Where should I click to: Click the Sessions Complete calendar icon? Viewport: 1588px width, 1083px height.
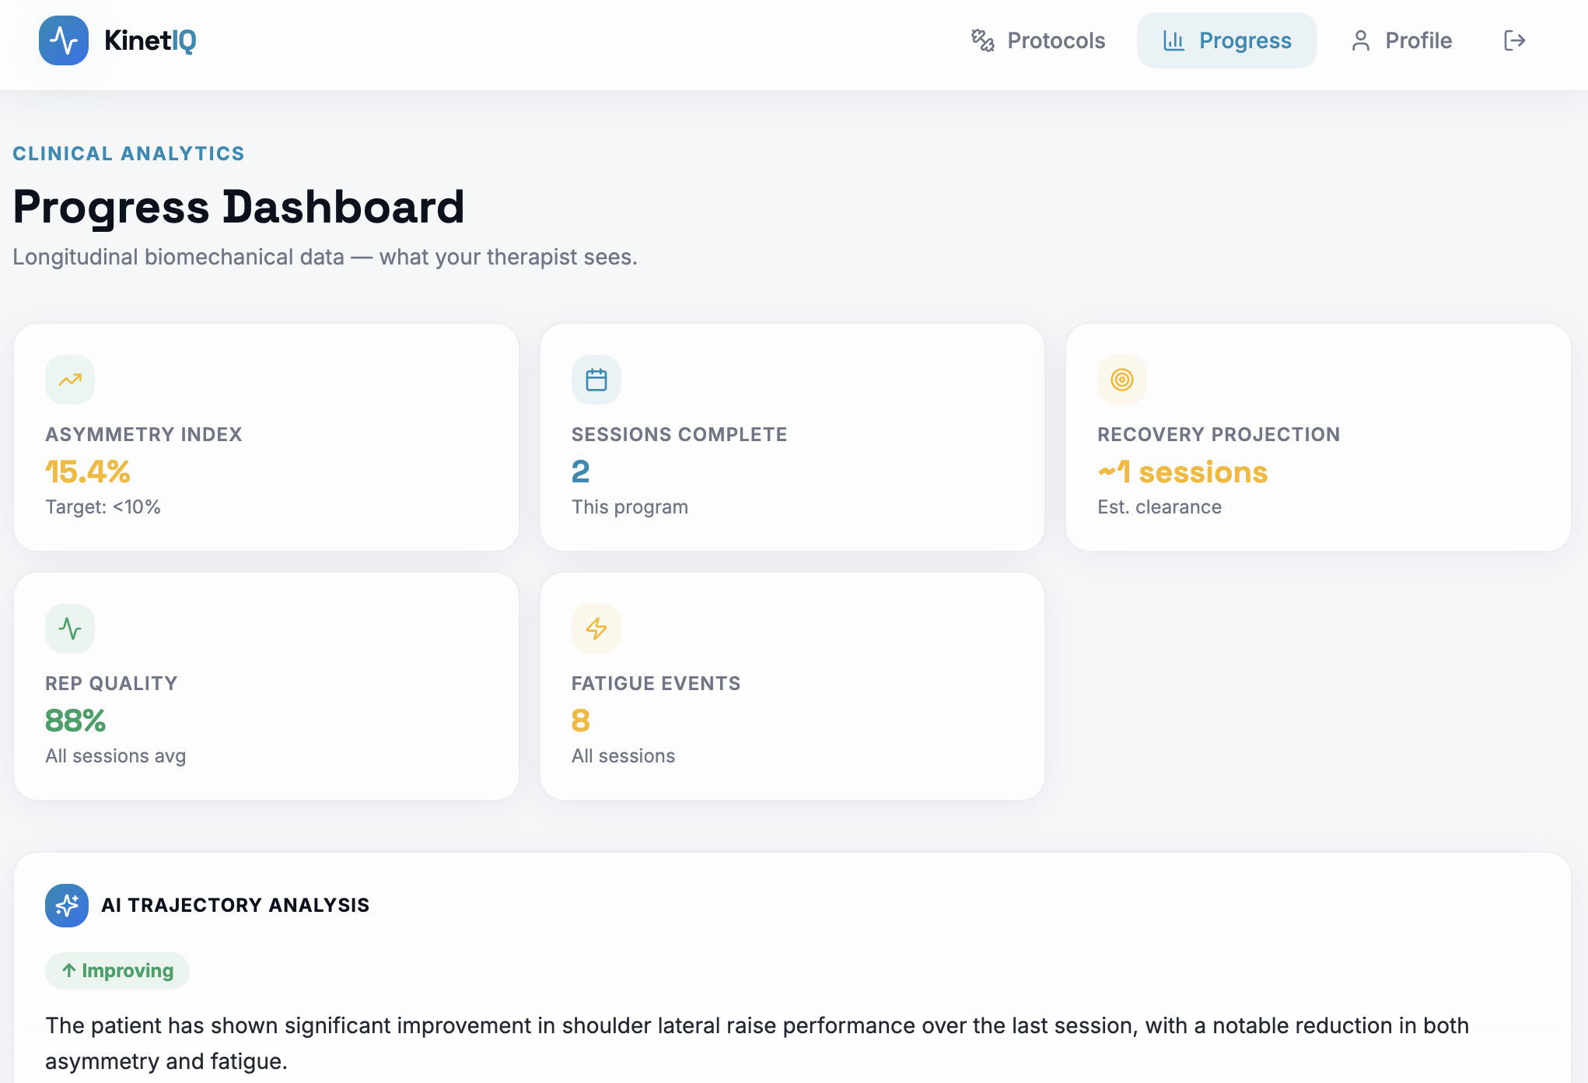tap(596, 380)
